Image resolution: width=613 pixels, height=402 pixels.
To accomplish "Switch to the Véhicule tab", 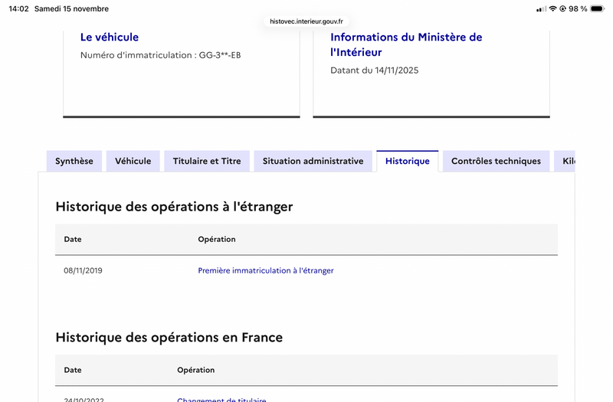I will tap(133, 161).
